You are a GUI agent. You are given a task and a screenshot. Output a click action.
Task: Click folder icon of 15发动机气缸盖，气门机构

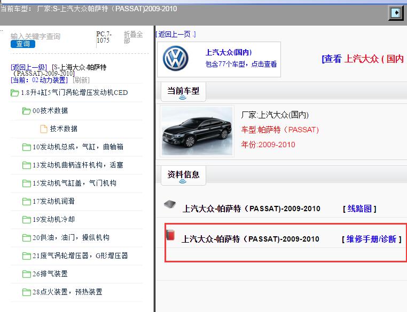click(x=26, y=183)
